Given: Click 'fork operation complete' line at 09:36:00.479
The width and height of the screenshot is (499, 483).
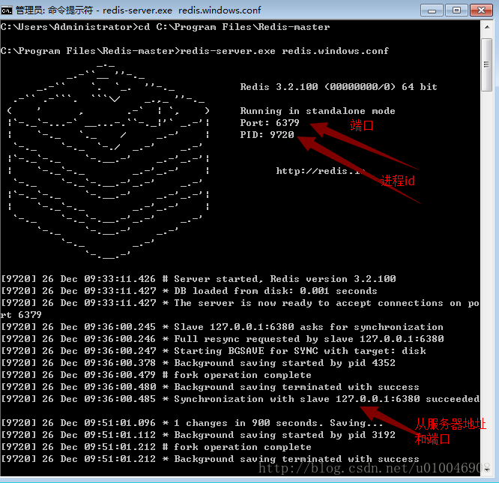Looking at the screenshot, I should 157,375.
